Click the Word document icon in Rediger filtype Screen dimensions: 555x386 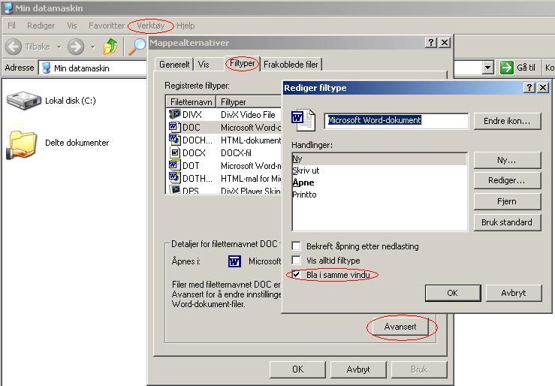(x=303, y=119)
